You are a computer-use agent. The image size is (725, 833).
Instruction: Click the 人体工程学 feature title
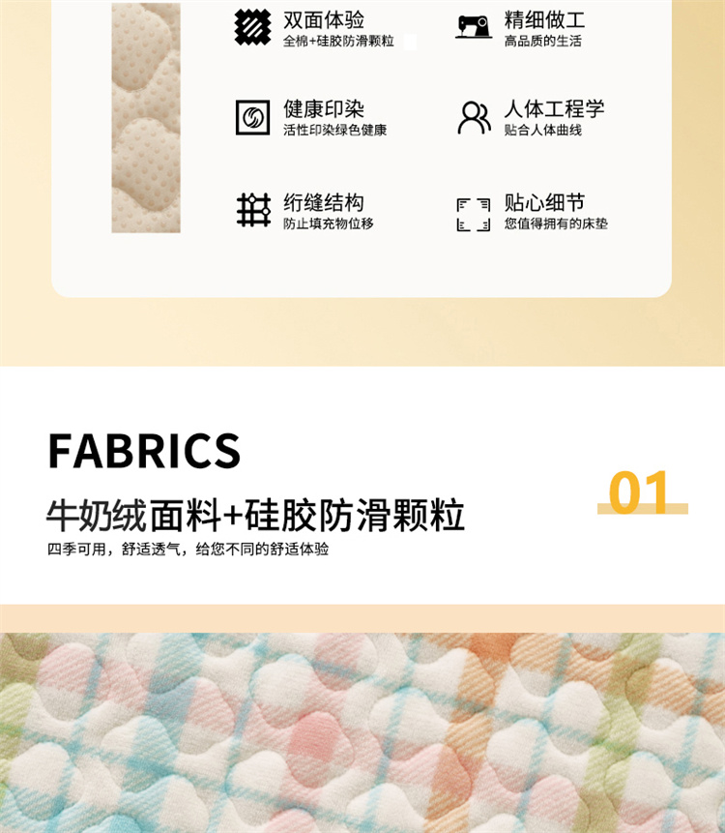554,109
